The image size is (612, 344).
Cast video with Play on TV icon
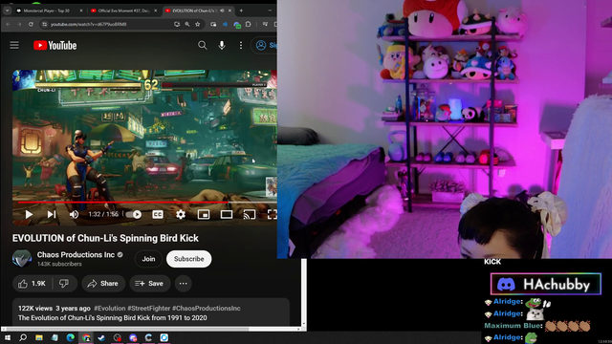(x=250, y=214)
